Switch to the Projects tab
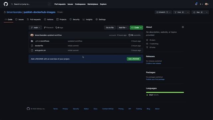Viewport: 213px width, 120px height. (61, 19)
